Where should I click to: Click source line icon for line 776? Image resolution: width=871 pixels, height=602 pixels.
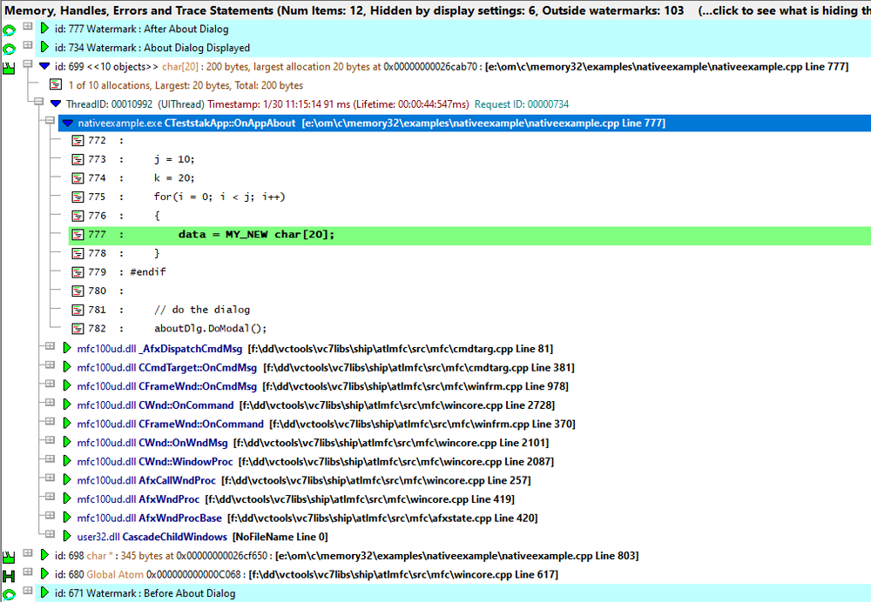click(78, 217)
